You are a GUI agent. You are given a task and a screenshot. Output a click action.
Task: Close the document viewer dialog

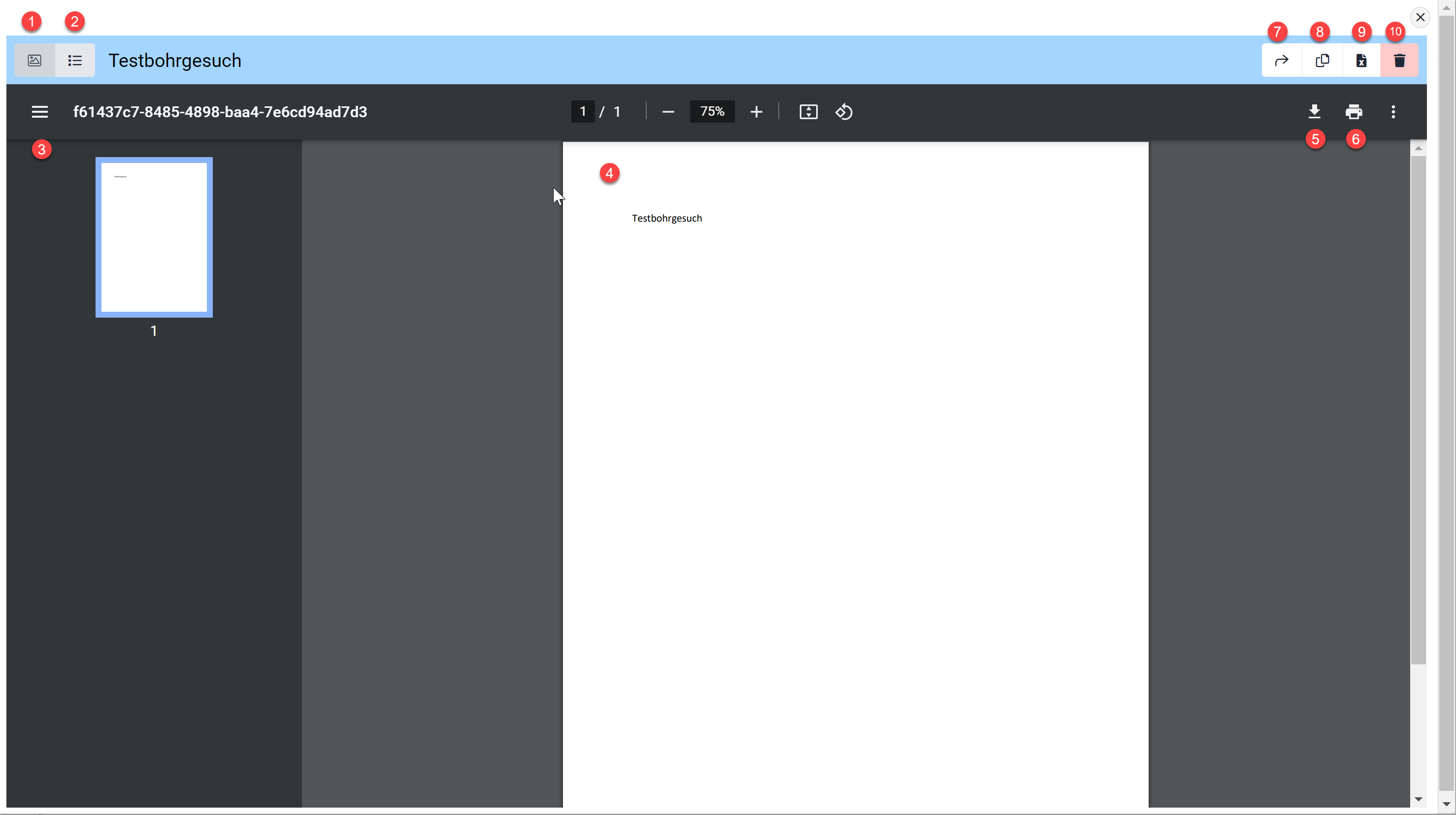click(x=1421, y=17)
